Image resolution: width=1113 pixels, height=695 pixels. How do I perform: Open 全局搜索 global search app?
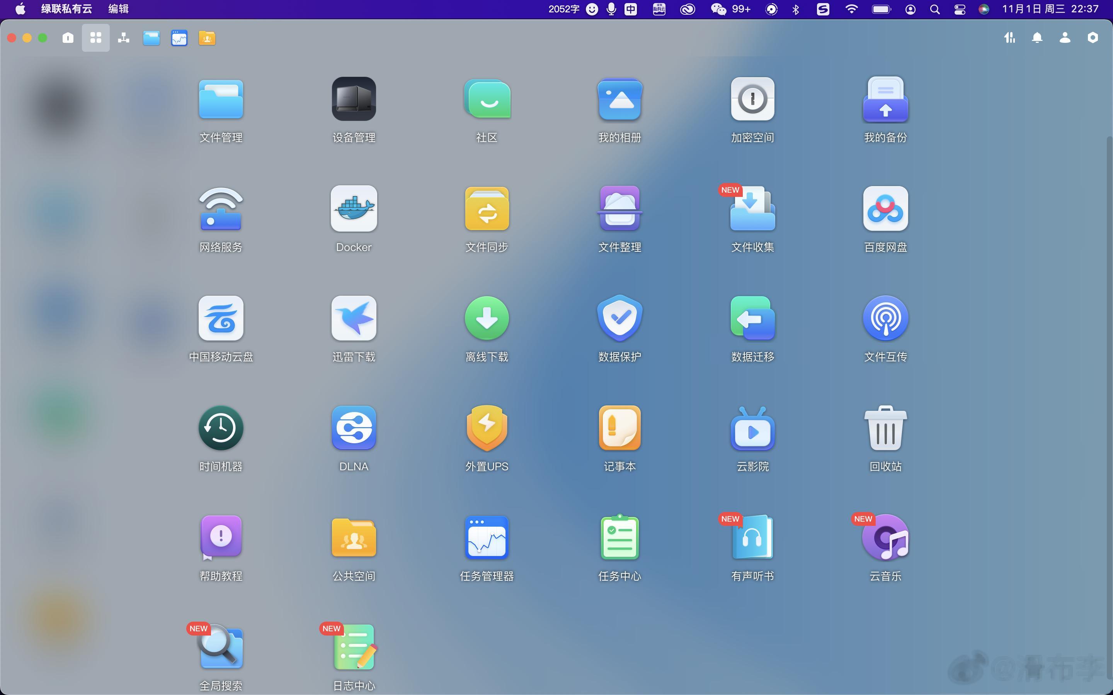click(221, 647)
